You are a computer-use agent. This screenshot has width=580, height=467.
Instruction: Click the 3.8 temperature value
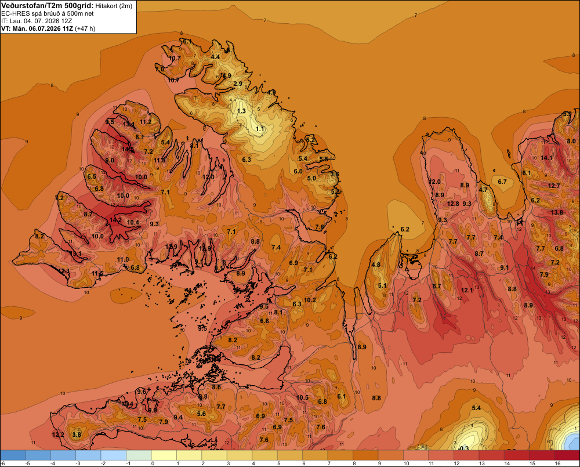pos(77,435)
